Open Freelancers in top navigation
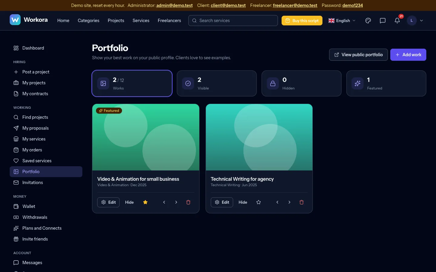436x272 pixels. [169, 21]
